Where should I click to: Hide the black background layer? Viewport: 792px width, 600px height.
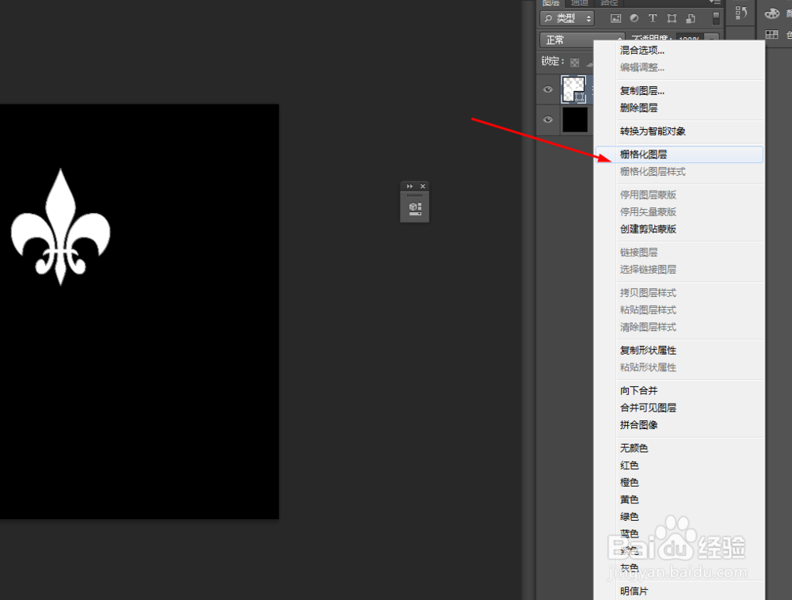(547, 120)
